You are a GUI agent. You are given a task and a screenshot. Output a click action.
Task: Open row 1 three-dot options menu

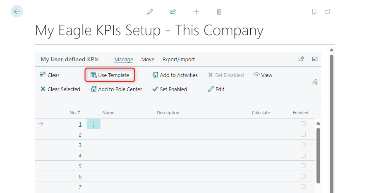[x=93, y=124]
